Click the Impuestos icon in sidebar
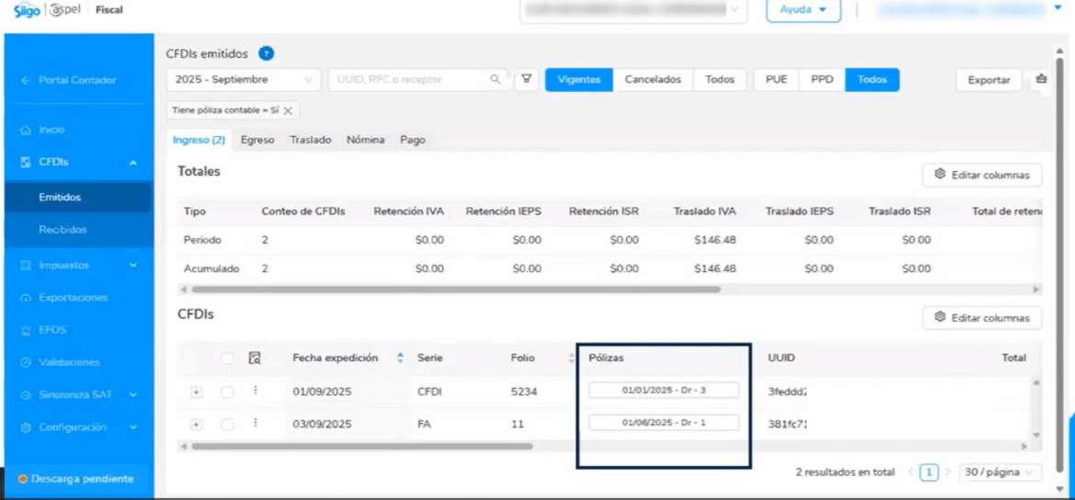Screen dimensions: 1075x500 [x=26, y=265]
